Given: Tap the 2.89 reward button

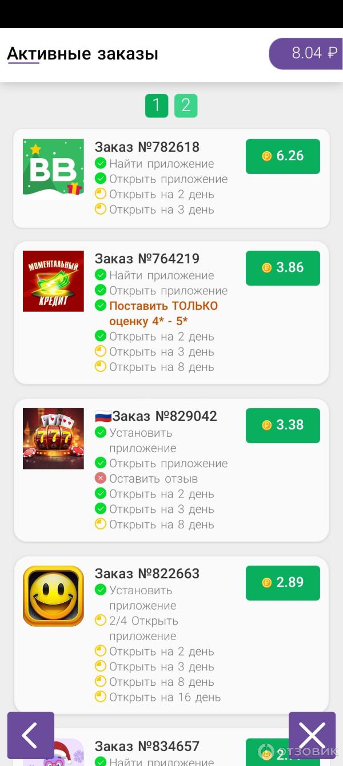Looking at the screenshot, I should tap(283, 582).
